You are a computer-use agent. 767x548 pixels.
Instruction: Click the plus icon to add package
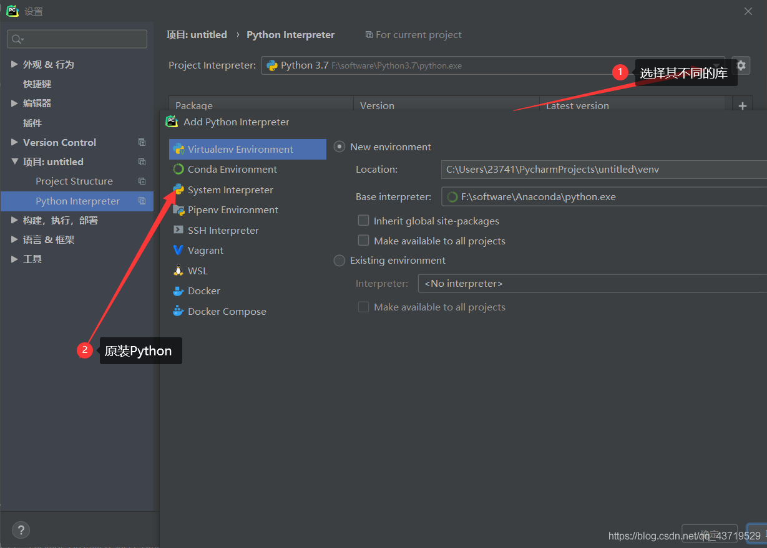point(743,106)
